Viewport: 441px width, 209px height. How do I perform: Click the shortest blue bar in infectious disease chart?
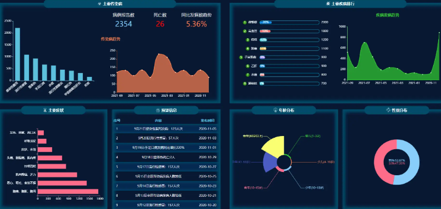(89, 79)
